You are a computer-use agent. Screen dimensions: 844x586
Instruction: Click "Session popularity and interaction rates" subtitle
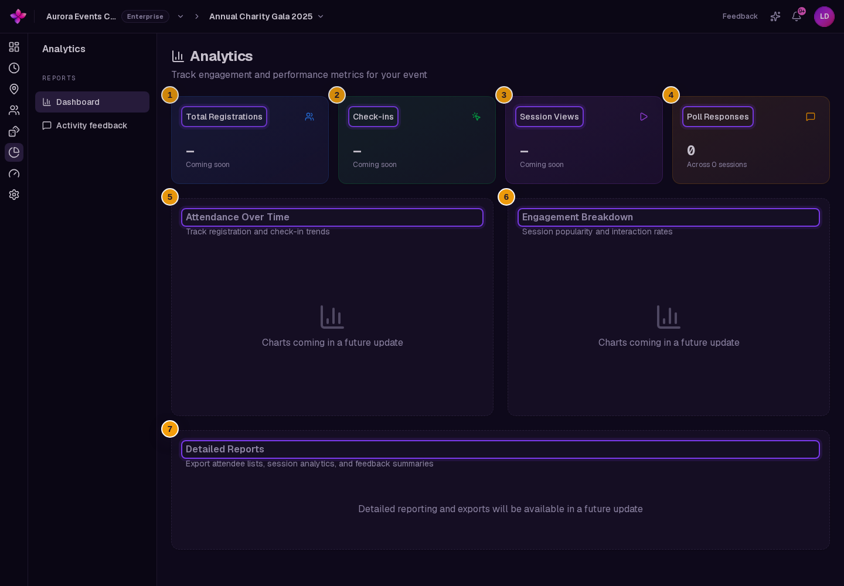[597, 231]
